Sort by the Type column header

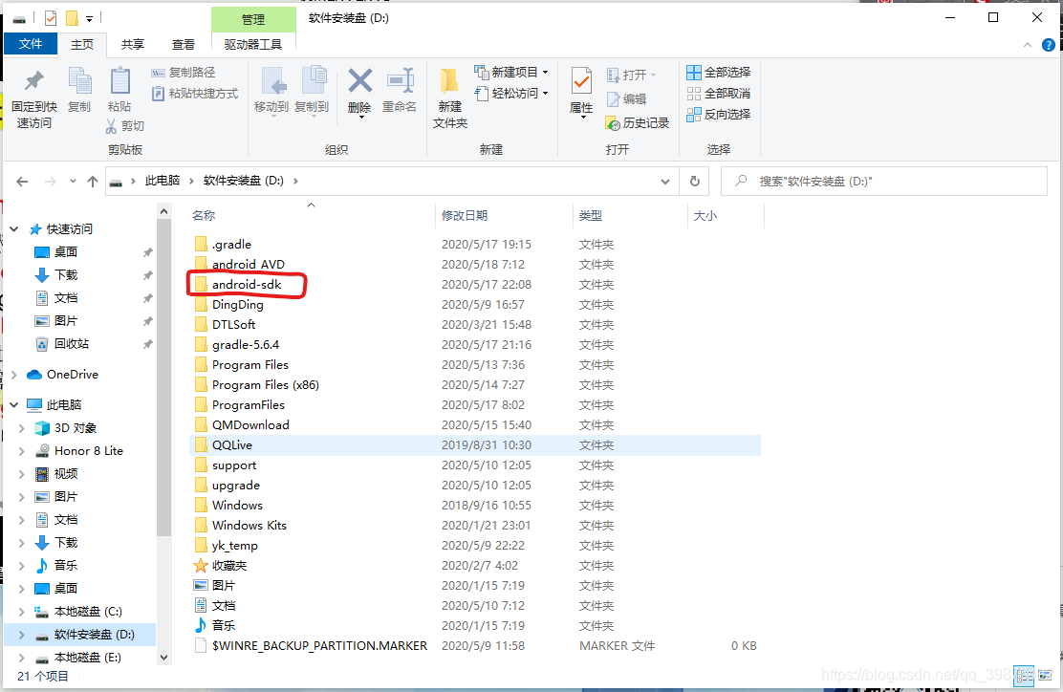click(630, 215)
